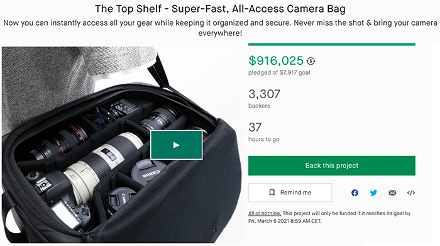The height and width of the screenshot is (246, 440).
Task: Click the Top Shelf project title
Action: (220, 9)
